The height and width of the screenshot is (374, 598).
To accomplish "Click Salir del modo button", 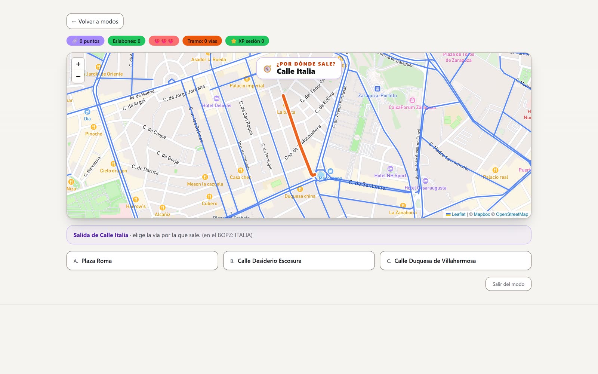I will (508, 284).
